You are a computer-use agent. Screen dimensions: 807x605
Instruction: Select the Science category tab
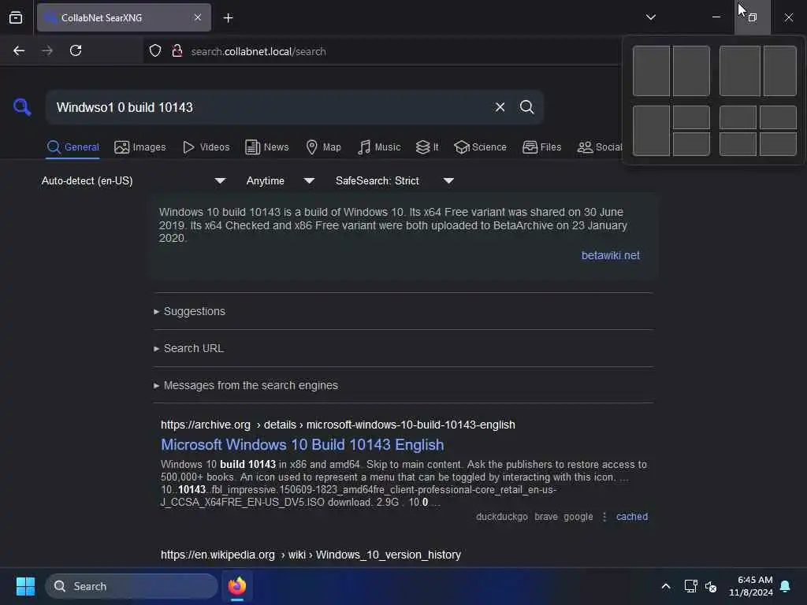tap(480, 147)
